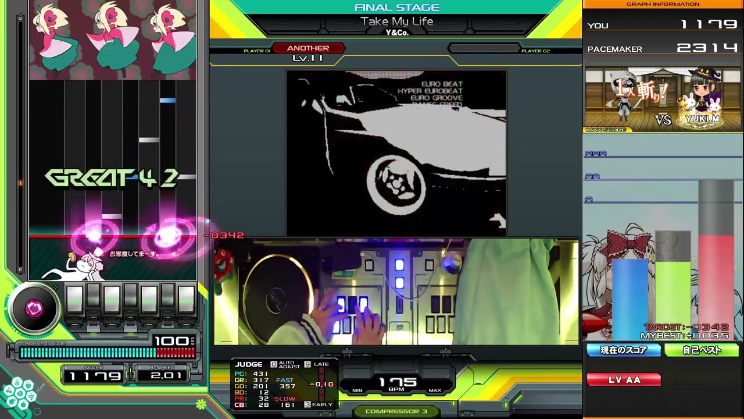This screenshot has width=744, height=419.
Task: Click the red pacemaker target bar
Action: coord(716,287)
